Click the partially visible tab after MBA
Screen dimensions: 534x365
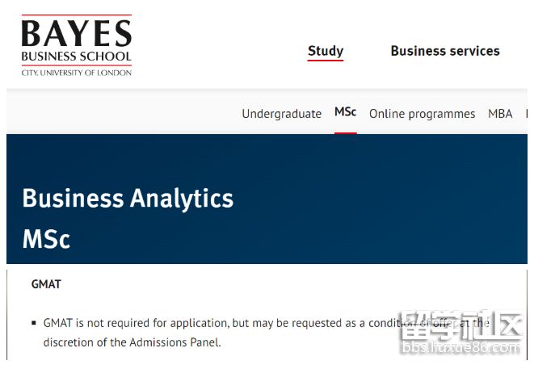pyautogui.click(x=528, y=114)
